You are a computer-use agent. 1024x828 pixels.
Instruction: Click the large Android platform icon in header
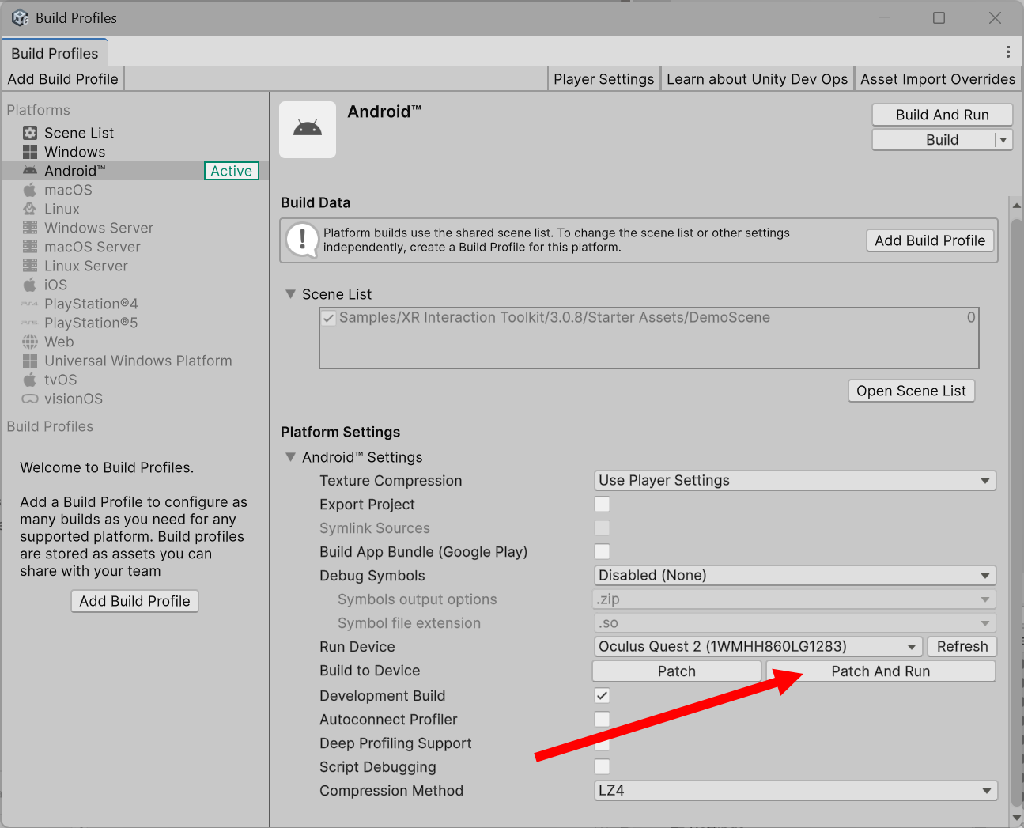[308, 130]
